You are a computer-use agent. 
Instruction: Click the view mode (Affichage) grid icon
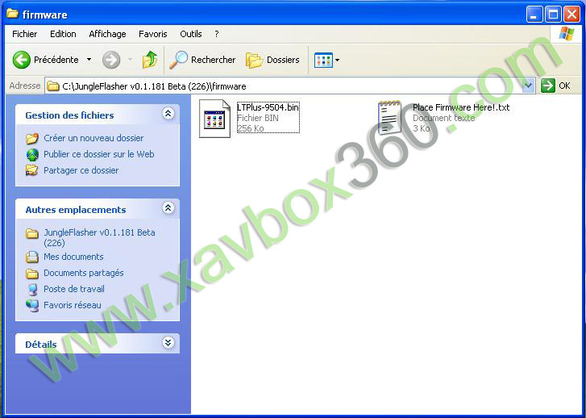click(323, 60)
